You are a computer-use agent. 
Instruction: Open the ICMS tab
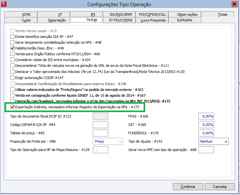(x=21, y=14)
